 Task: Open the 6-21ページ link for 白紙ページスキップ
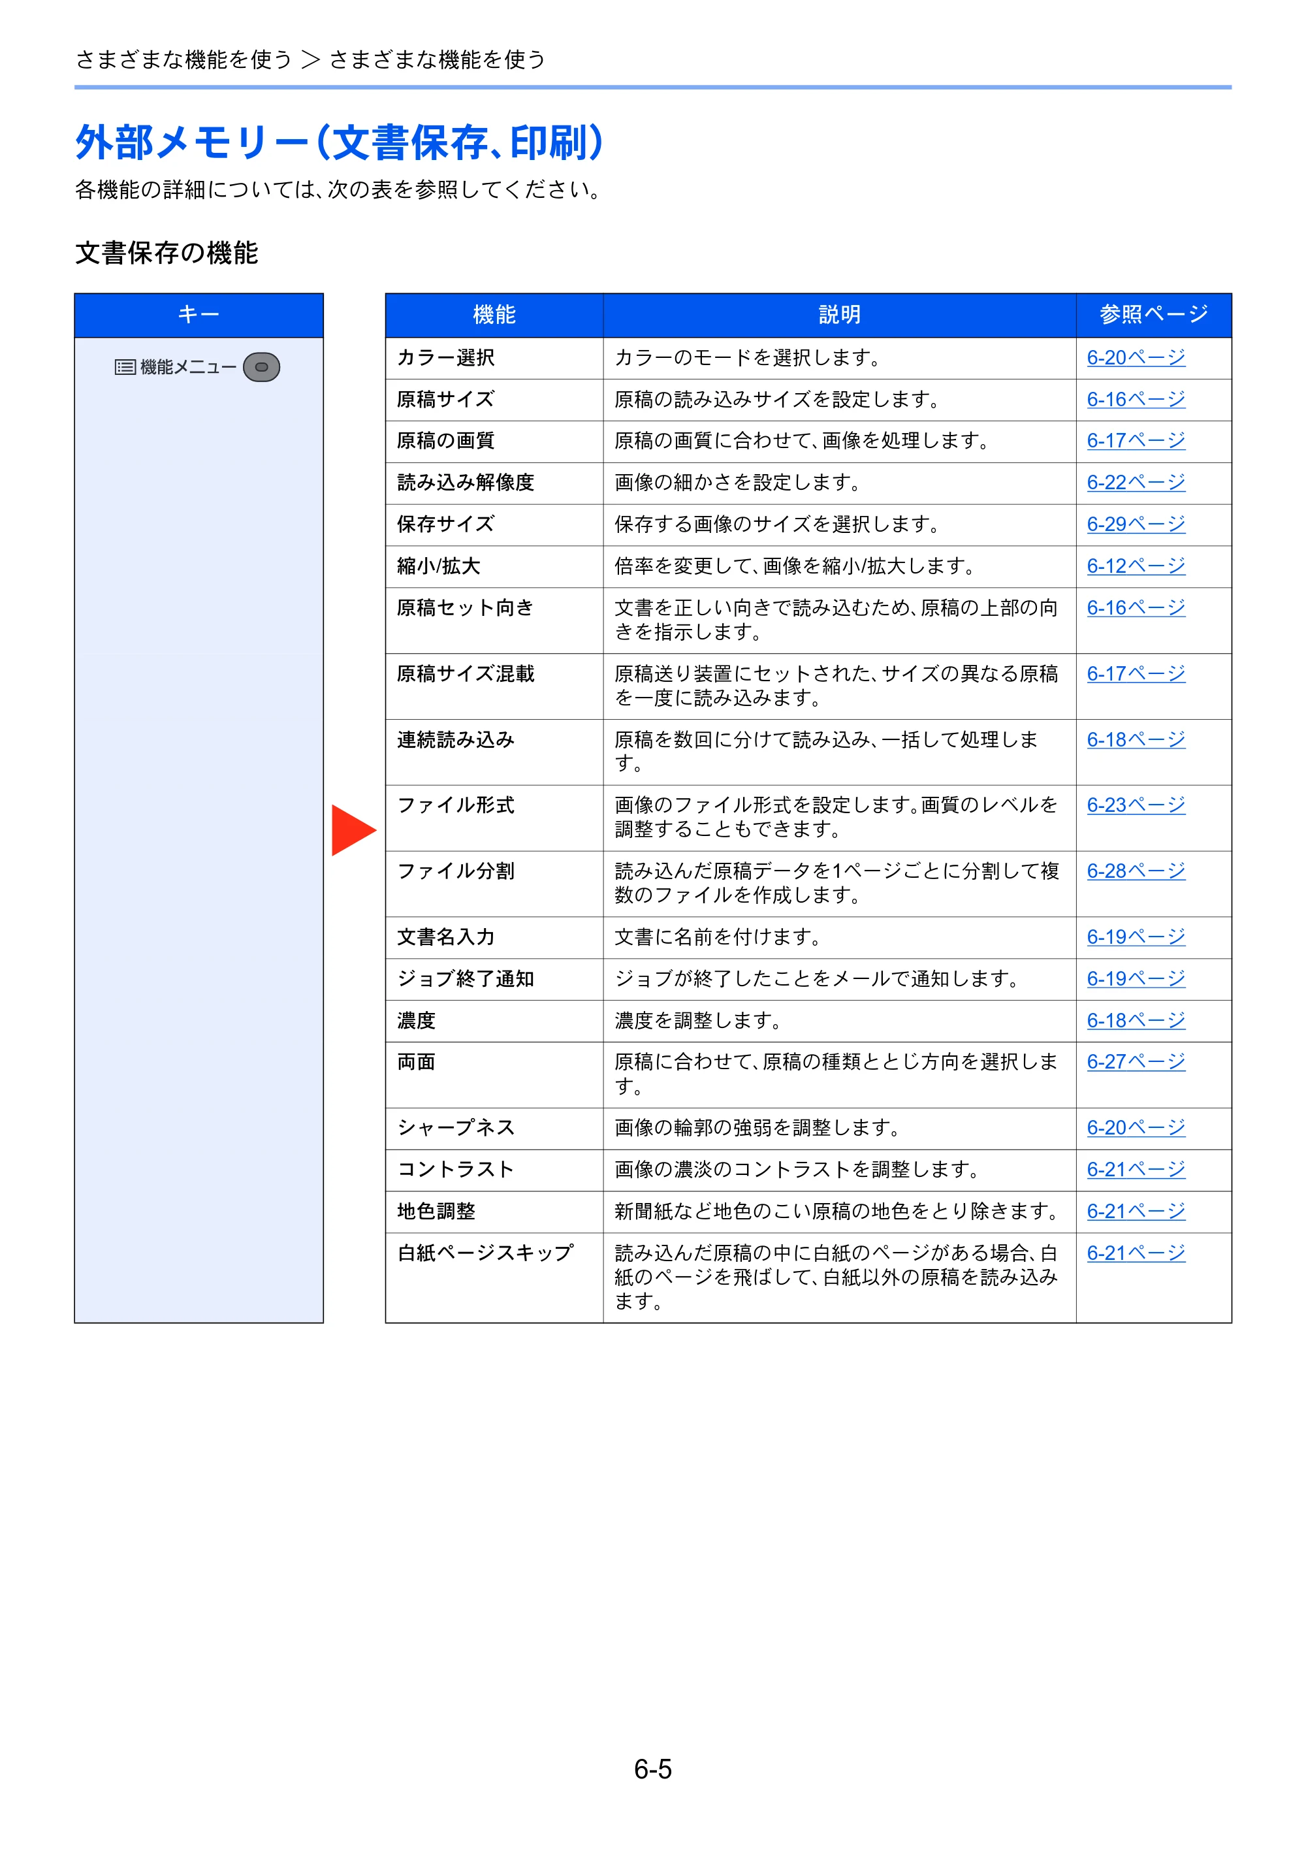click(1136, 1254)
